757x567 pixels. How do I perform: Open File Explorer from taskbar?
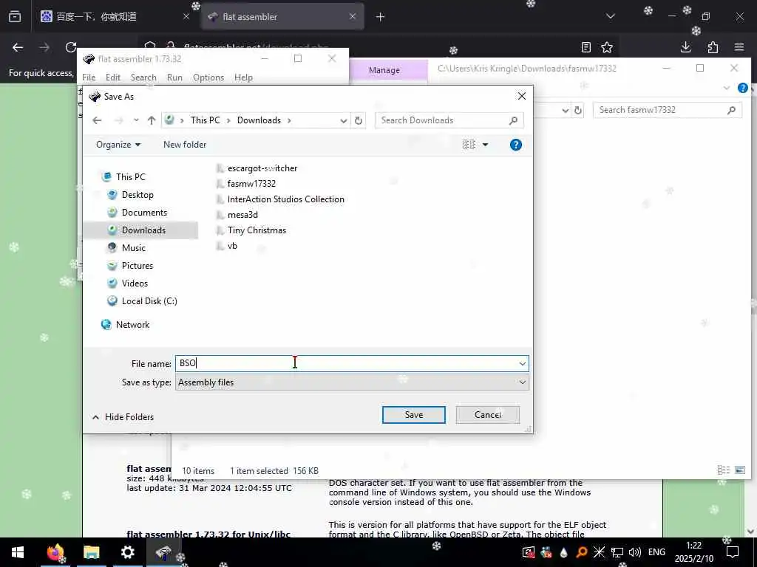[x=91, y=552]
